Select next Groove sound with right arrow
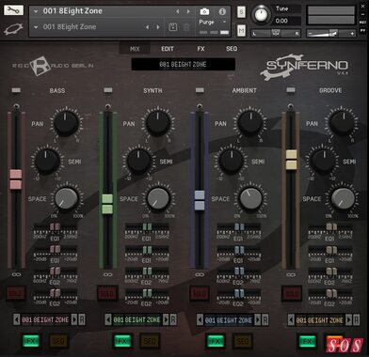The height and width of the screenshot is (357, 369). (348, 320)
